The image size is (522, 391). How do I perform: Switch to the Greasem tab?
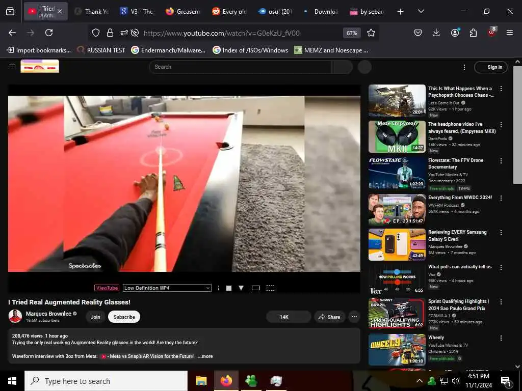pyautogui.click(x=183, y=11)
